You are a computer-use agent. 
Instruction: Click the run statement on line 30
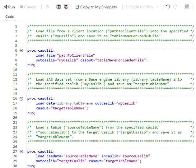click(x=31, y=166)
